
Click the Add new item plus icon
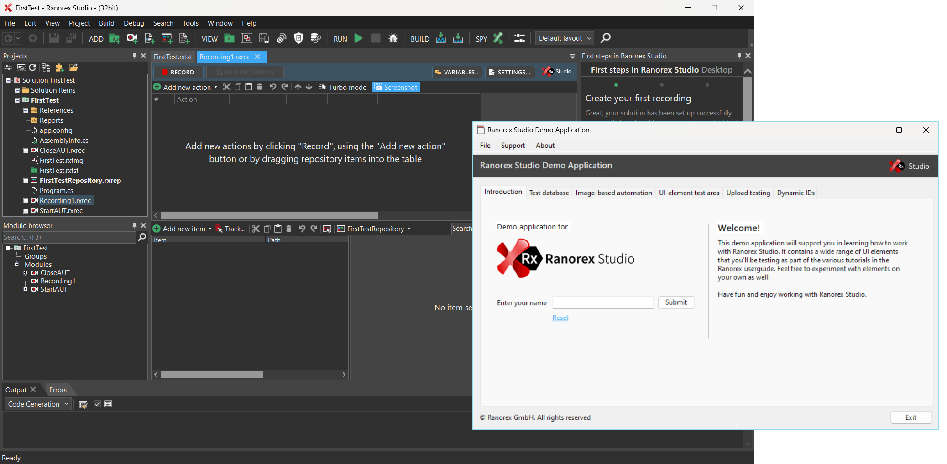(157, 229)
